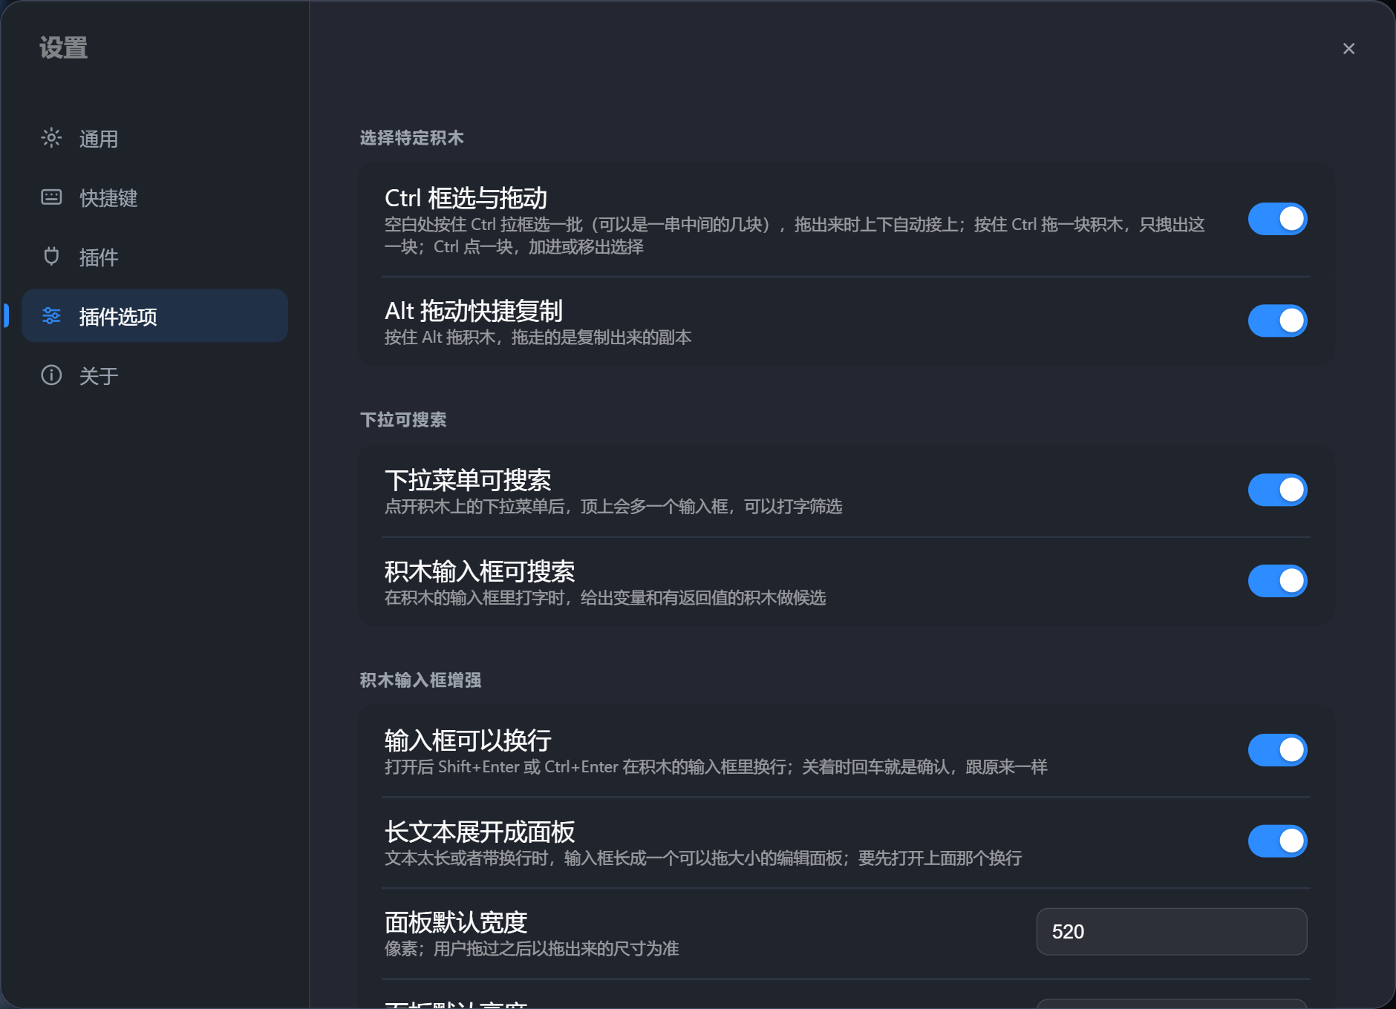Viewport: 1396px width, 1009px height.
Task: Click the Alt 拖动快捷复制 option title
Action: pyautogui.click(x=474, y=311)
